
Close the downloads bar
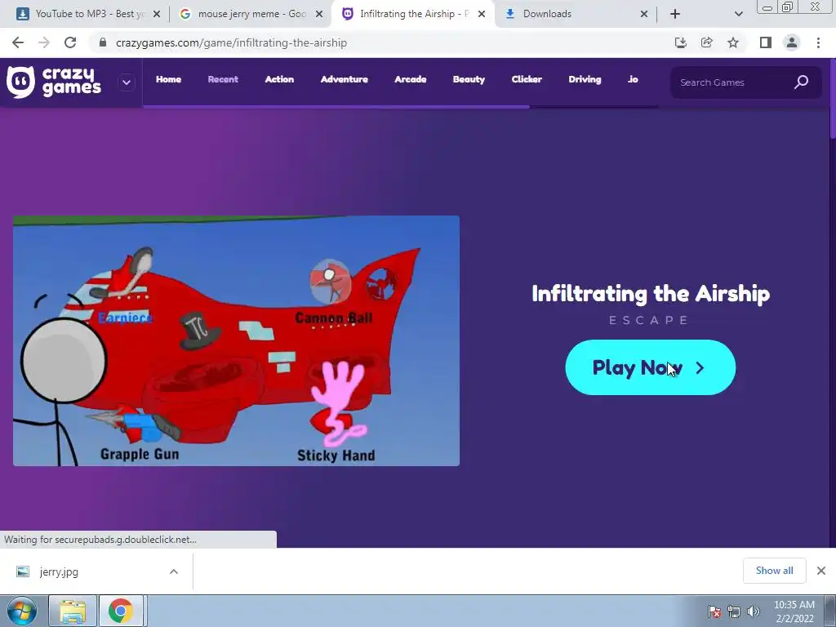tap(821, 571)
